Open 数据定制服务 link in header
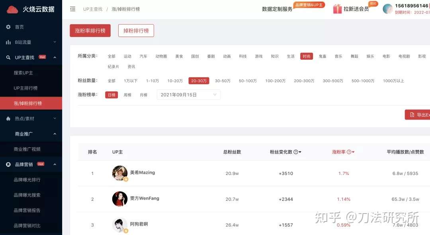The width and height of the screenshot is (430, 235). pos(277,9)
